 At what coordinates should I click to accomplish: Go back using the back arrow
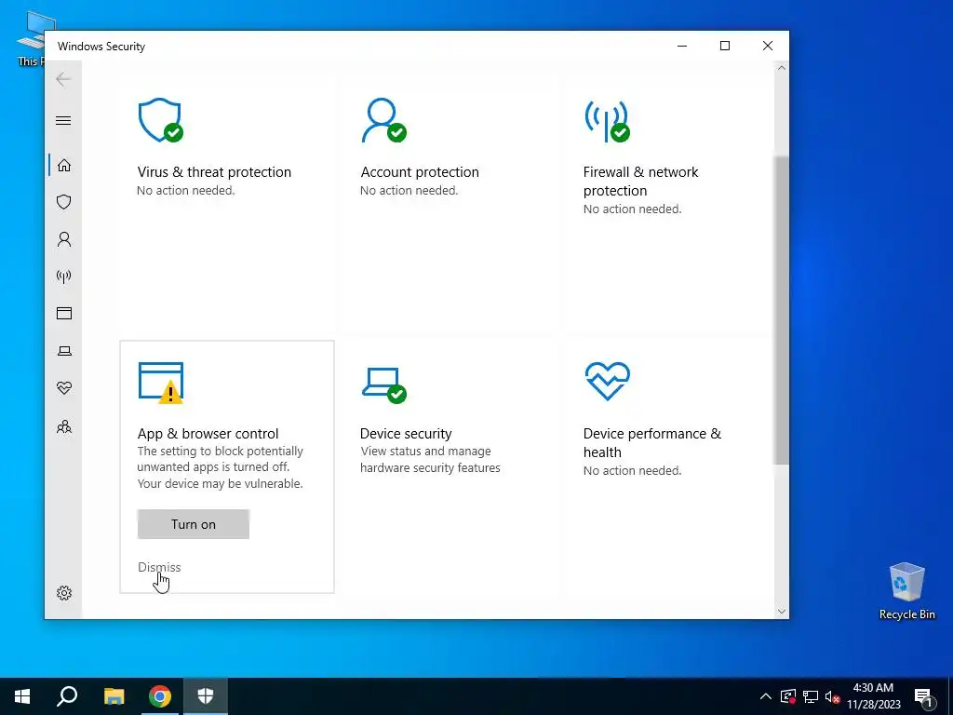(x=63, y=79)
